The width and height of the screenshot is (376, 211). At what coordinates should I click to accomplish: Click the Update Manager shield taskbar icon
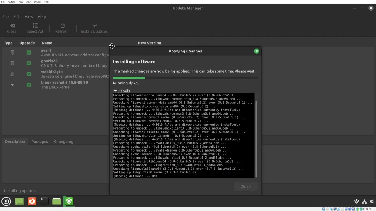click(69, 201)
